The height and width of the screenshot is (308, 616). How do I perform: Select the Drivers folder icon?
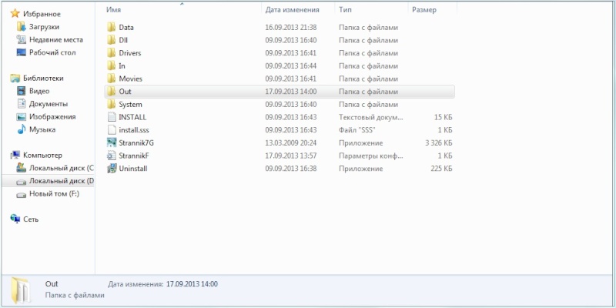[x=112, y=53]
